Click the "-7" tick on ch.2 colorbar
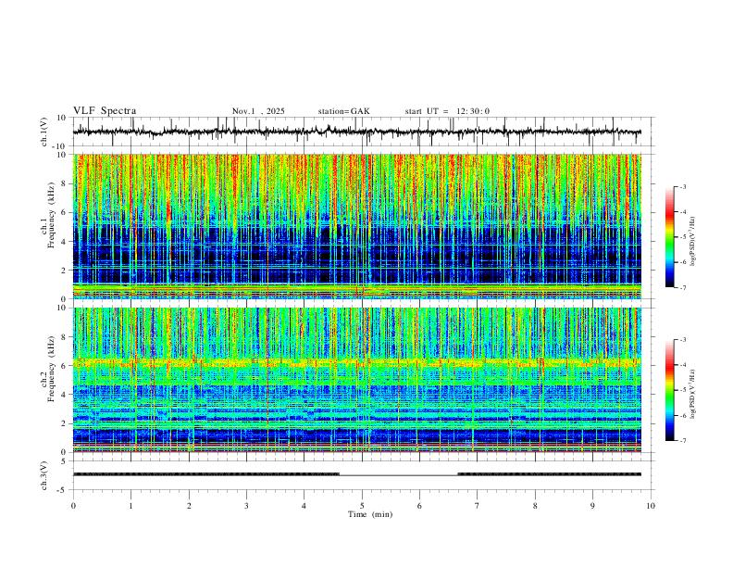 (x=683, y=441)
